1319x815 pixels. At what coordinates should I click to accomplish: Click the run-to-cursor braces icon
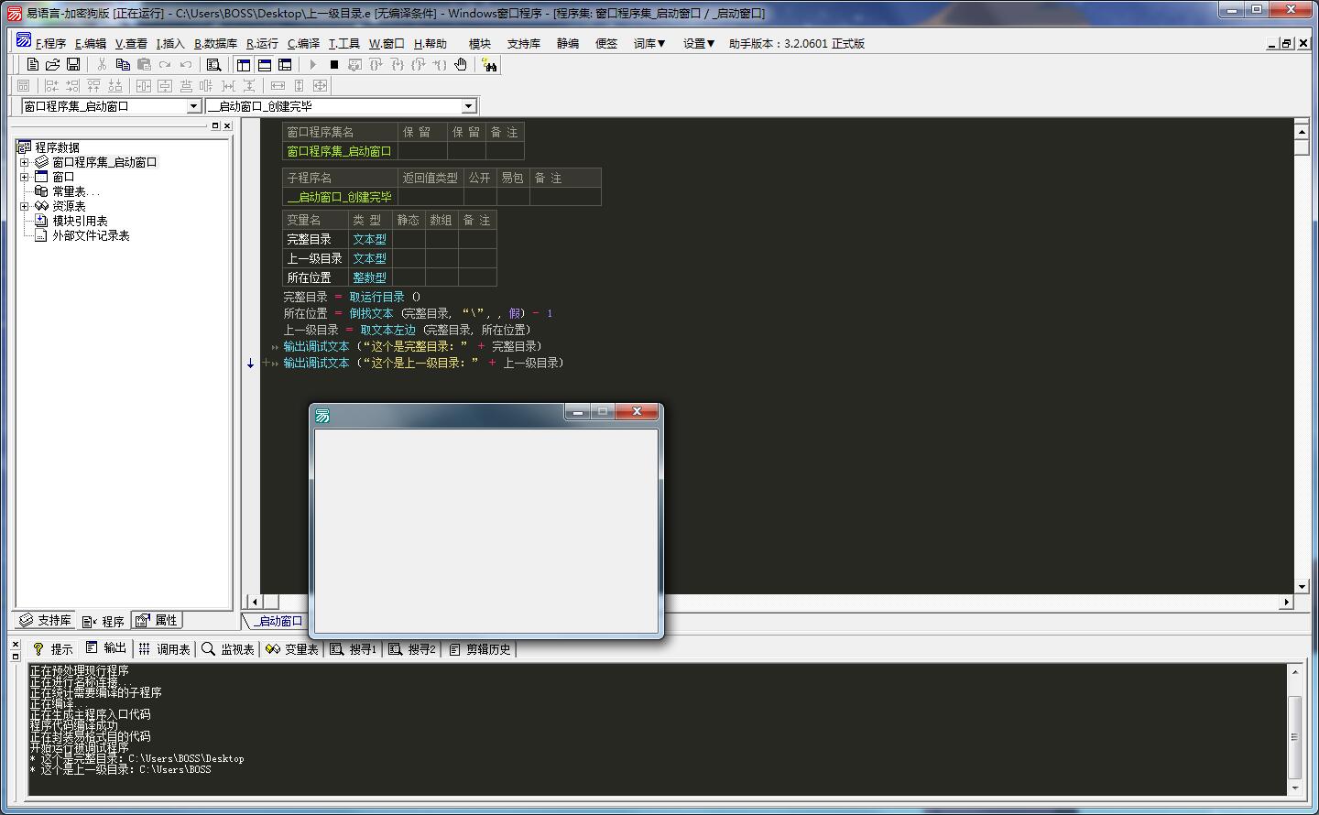440,64
